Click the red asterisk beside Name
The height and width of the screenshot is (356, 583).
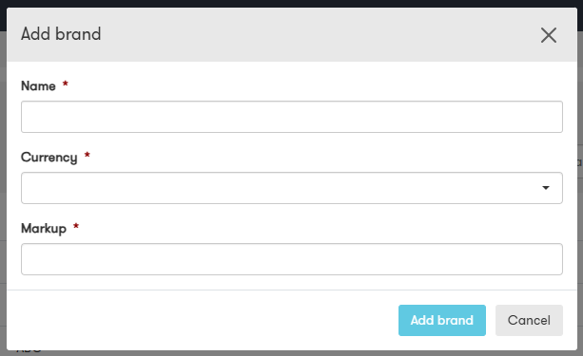click(x=65, y=84)
